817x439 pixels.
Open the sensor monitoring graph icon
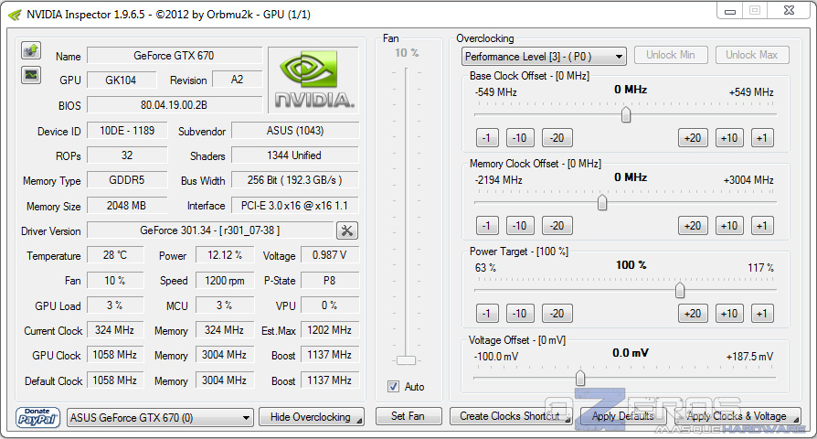coord(31,75)
